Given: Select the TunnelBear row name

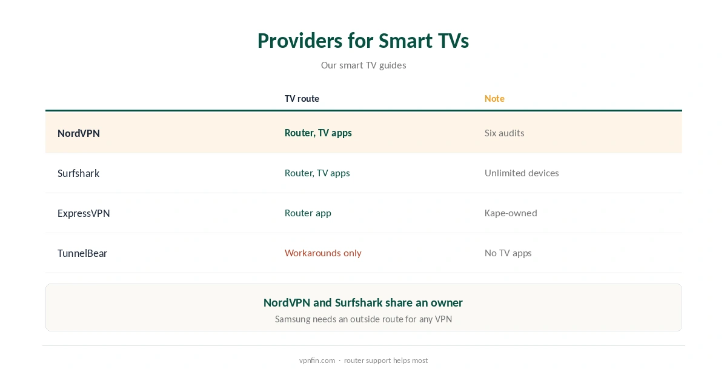Looking at the screenshot, I should click(82, 253).
